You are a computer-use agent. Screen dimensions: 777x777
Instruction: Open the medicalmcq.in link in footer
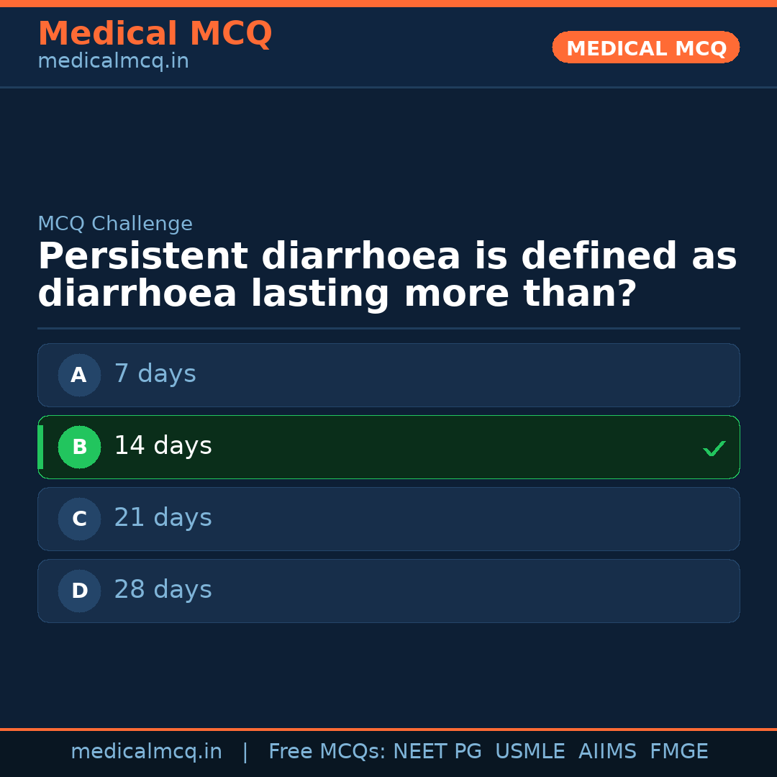(x=146, y=752)
